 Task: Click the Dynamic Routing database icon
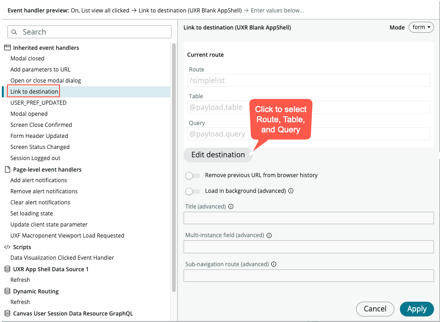pos(7,291)
